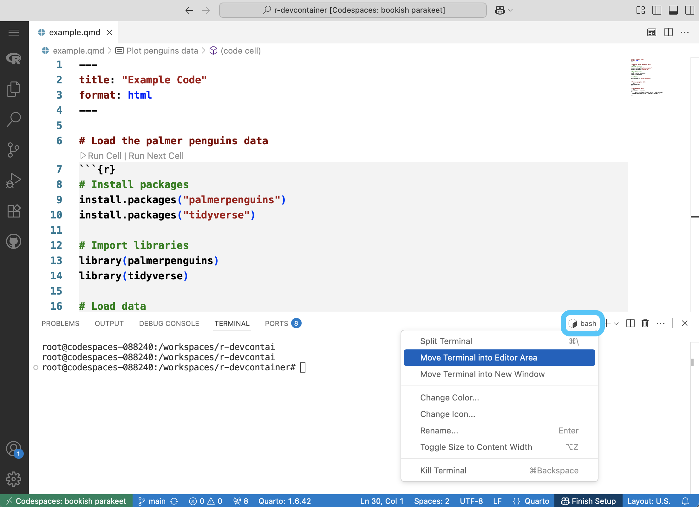Click the bash terminal label
This screenshot has height=507, width=699.
pos(583,323)
